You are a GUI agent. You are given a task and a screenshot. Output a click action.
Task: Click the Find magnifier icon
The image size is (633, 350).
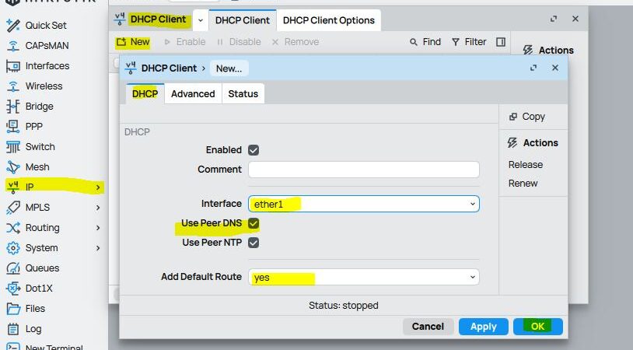point(414,42)
